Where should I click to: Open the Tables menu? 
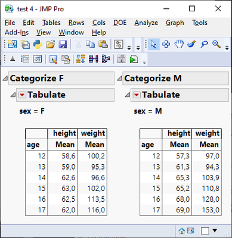(51, 23)
